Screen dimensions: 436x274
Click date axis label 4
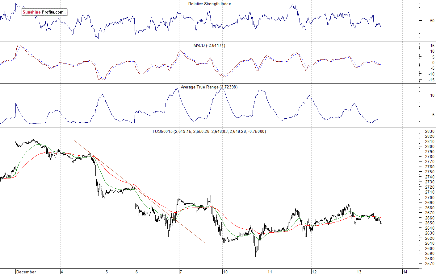pyautogui.click(x=62, y=272)
